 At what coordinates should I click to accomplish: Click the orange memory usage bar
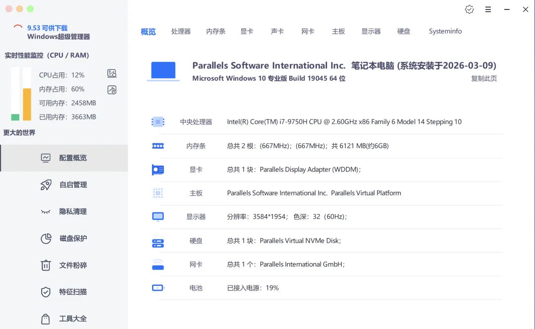point(27,105)
